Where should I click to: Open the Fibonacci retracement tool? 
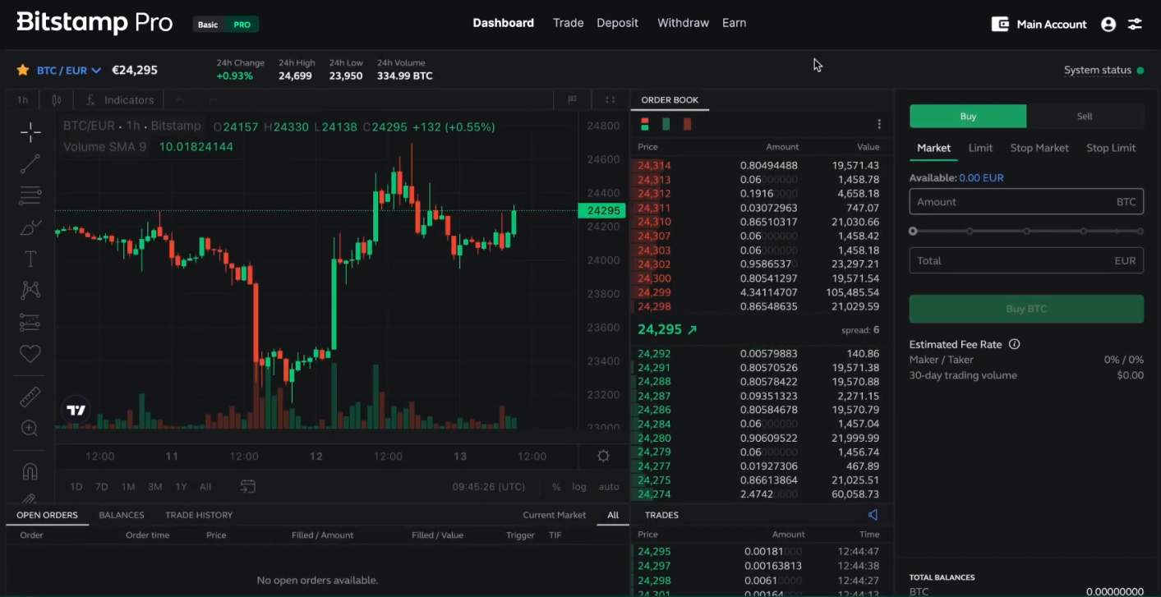[x=30, y=195]
